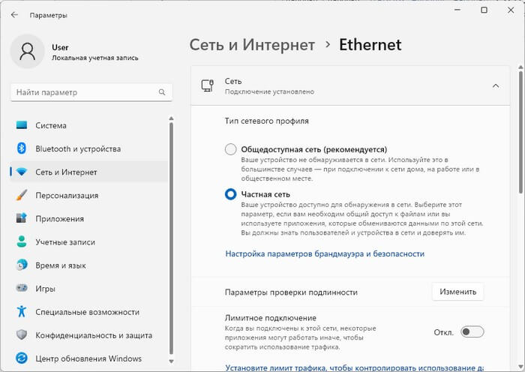Click the Windows Update refresh icon
The height and width of the screenshot is (372, 525).
(x=22, y=358)
